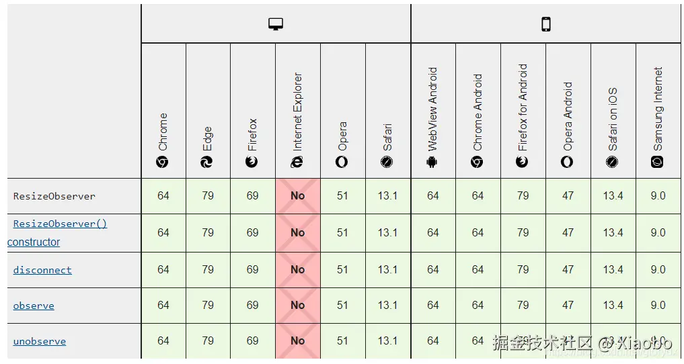Click the WebView Android robot icon

click(x=432, y=163)
